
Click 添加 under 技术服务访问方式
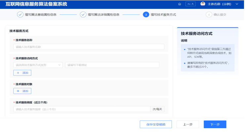(x=22, y=73)
